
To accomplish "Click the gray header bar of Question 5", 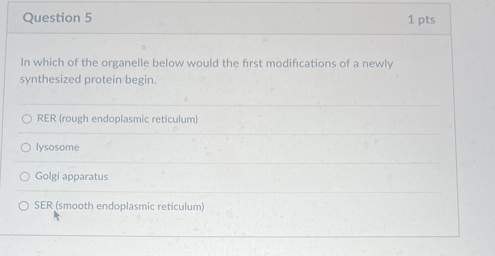I will tap(228, 18).
